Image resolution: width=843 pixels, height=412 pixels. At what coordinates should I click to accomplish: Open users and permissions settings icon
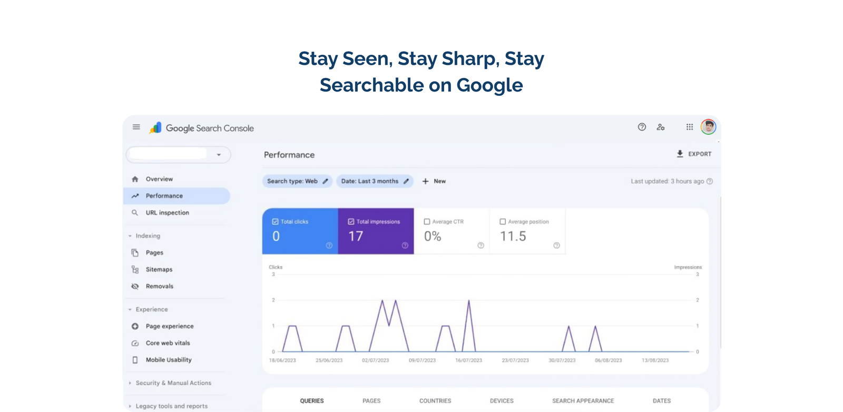661,127
